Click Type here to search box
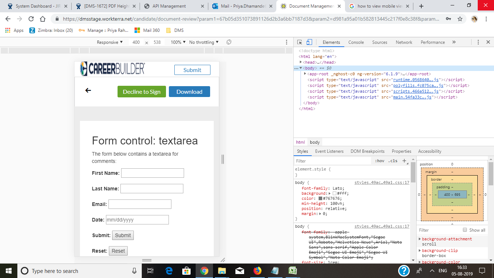Viewport: 494px width, 278px height. [79, 271]
